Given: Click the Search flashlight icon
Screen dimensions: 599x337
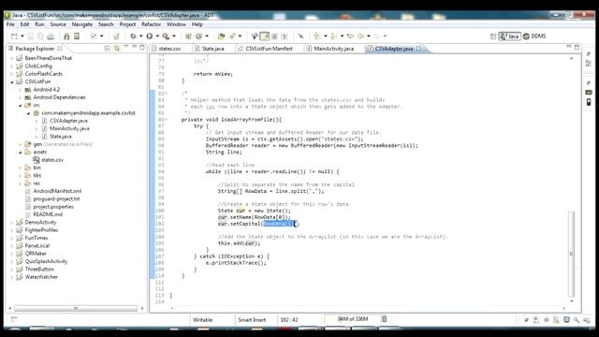Looking at the screenshot, I should pyautogui.click(x=232, y=37).
